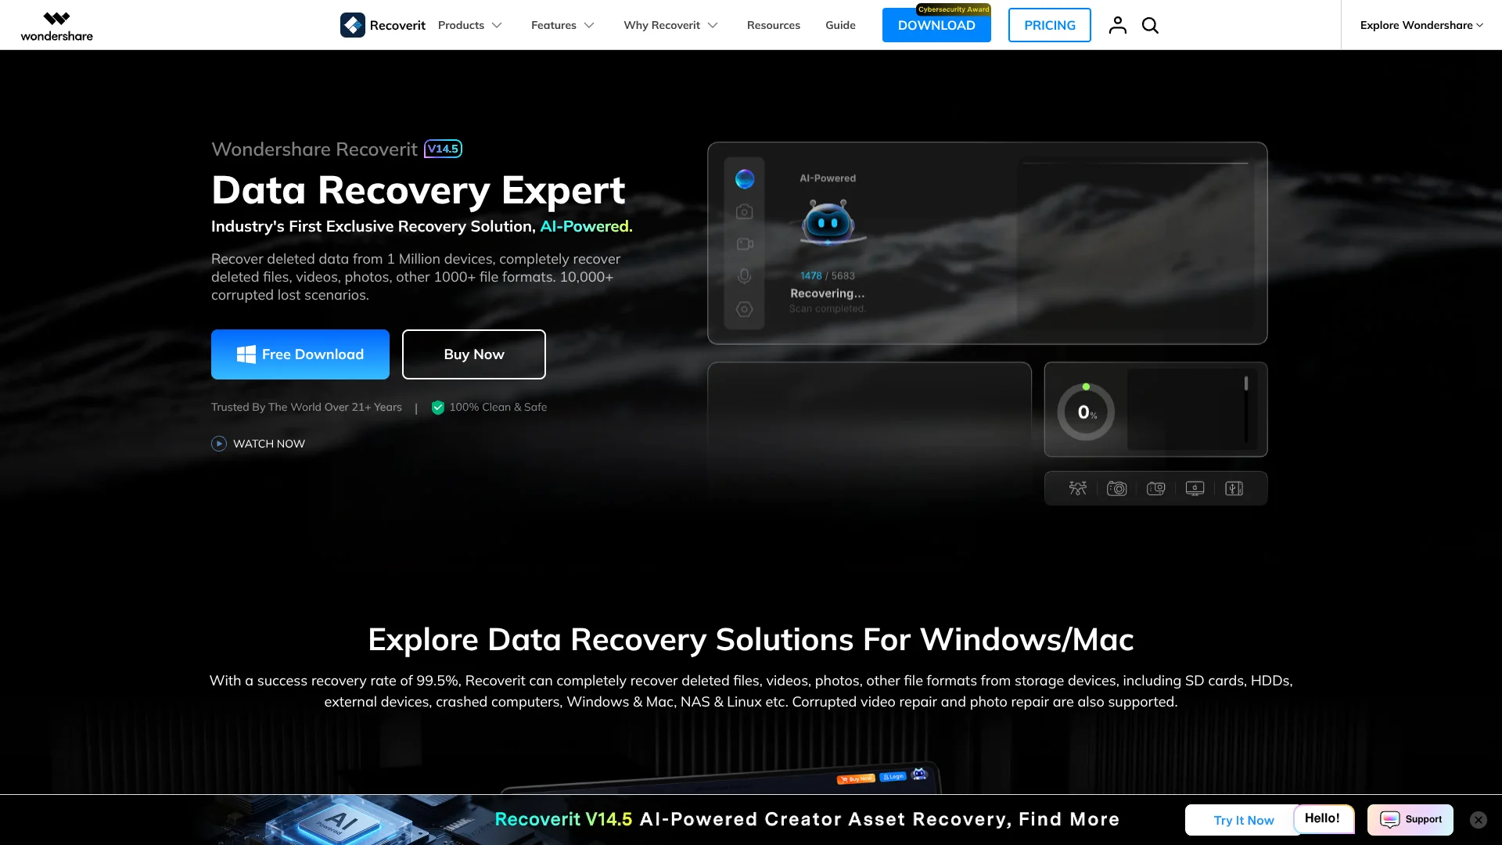Click the green shield Clean & Safe icon
The height and width of the screenshot is (845, 1502).
click(x=438, y=408)
